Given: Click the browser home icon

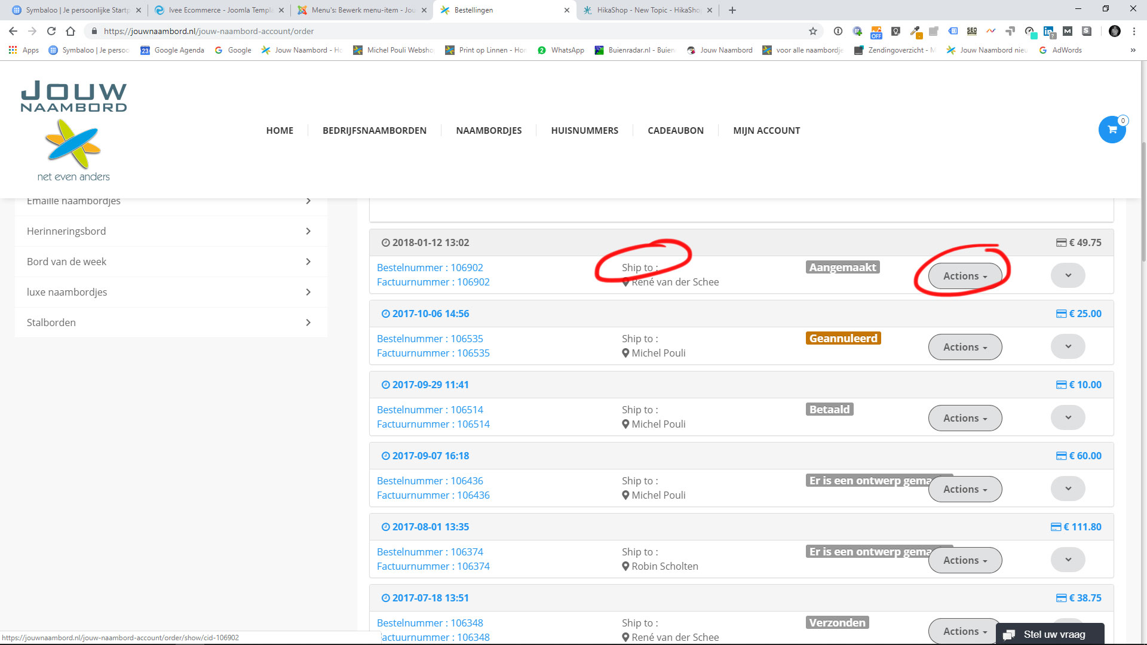Looking at the screenshot, I should 70,31.
